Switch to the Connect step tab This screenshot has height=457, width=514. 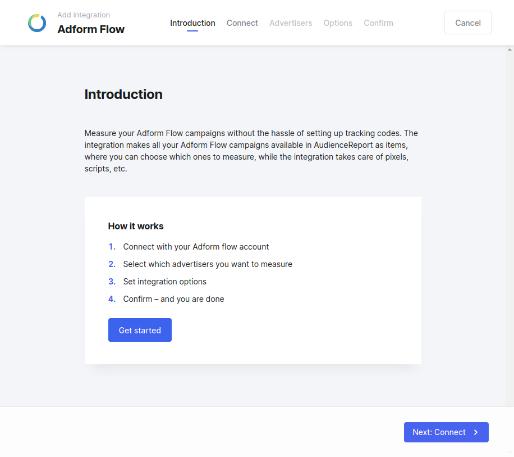click(242, 23)
